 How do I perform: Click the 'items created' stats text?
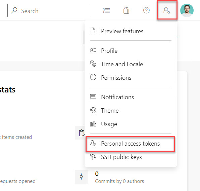click(17, 137)
